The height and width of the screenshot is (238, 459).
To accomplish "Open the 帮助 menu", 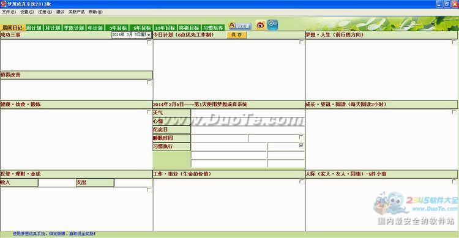I will [x=95, y=12].
